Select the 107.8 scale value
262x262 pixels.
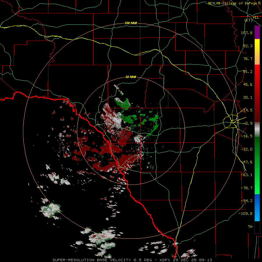click(247, 33)
